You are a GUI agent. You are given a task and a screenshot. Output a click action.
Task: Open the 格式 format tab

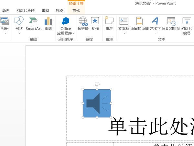(x=76, y=11)
